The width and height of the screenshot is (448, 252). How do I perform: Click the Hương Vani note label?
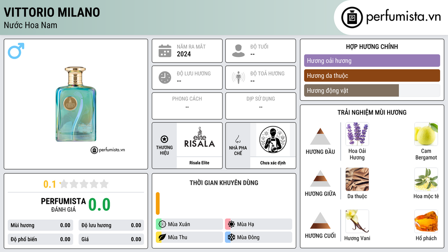[357, 238]
